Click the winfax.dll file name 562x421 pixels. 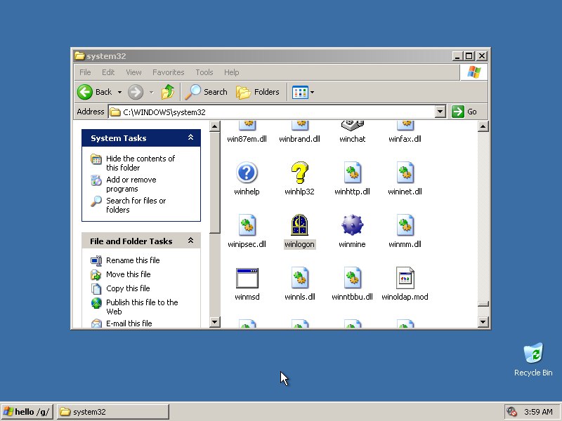pos(405,139)
